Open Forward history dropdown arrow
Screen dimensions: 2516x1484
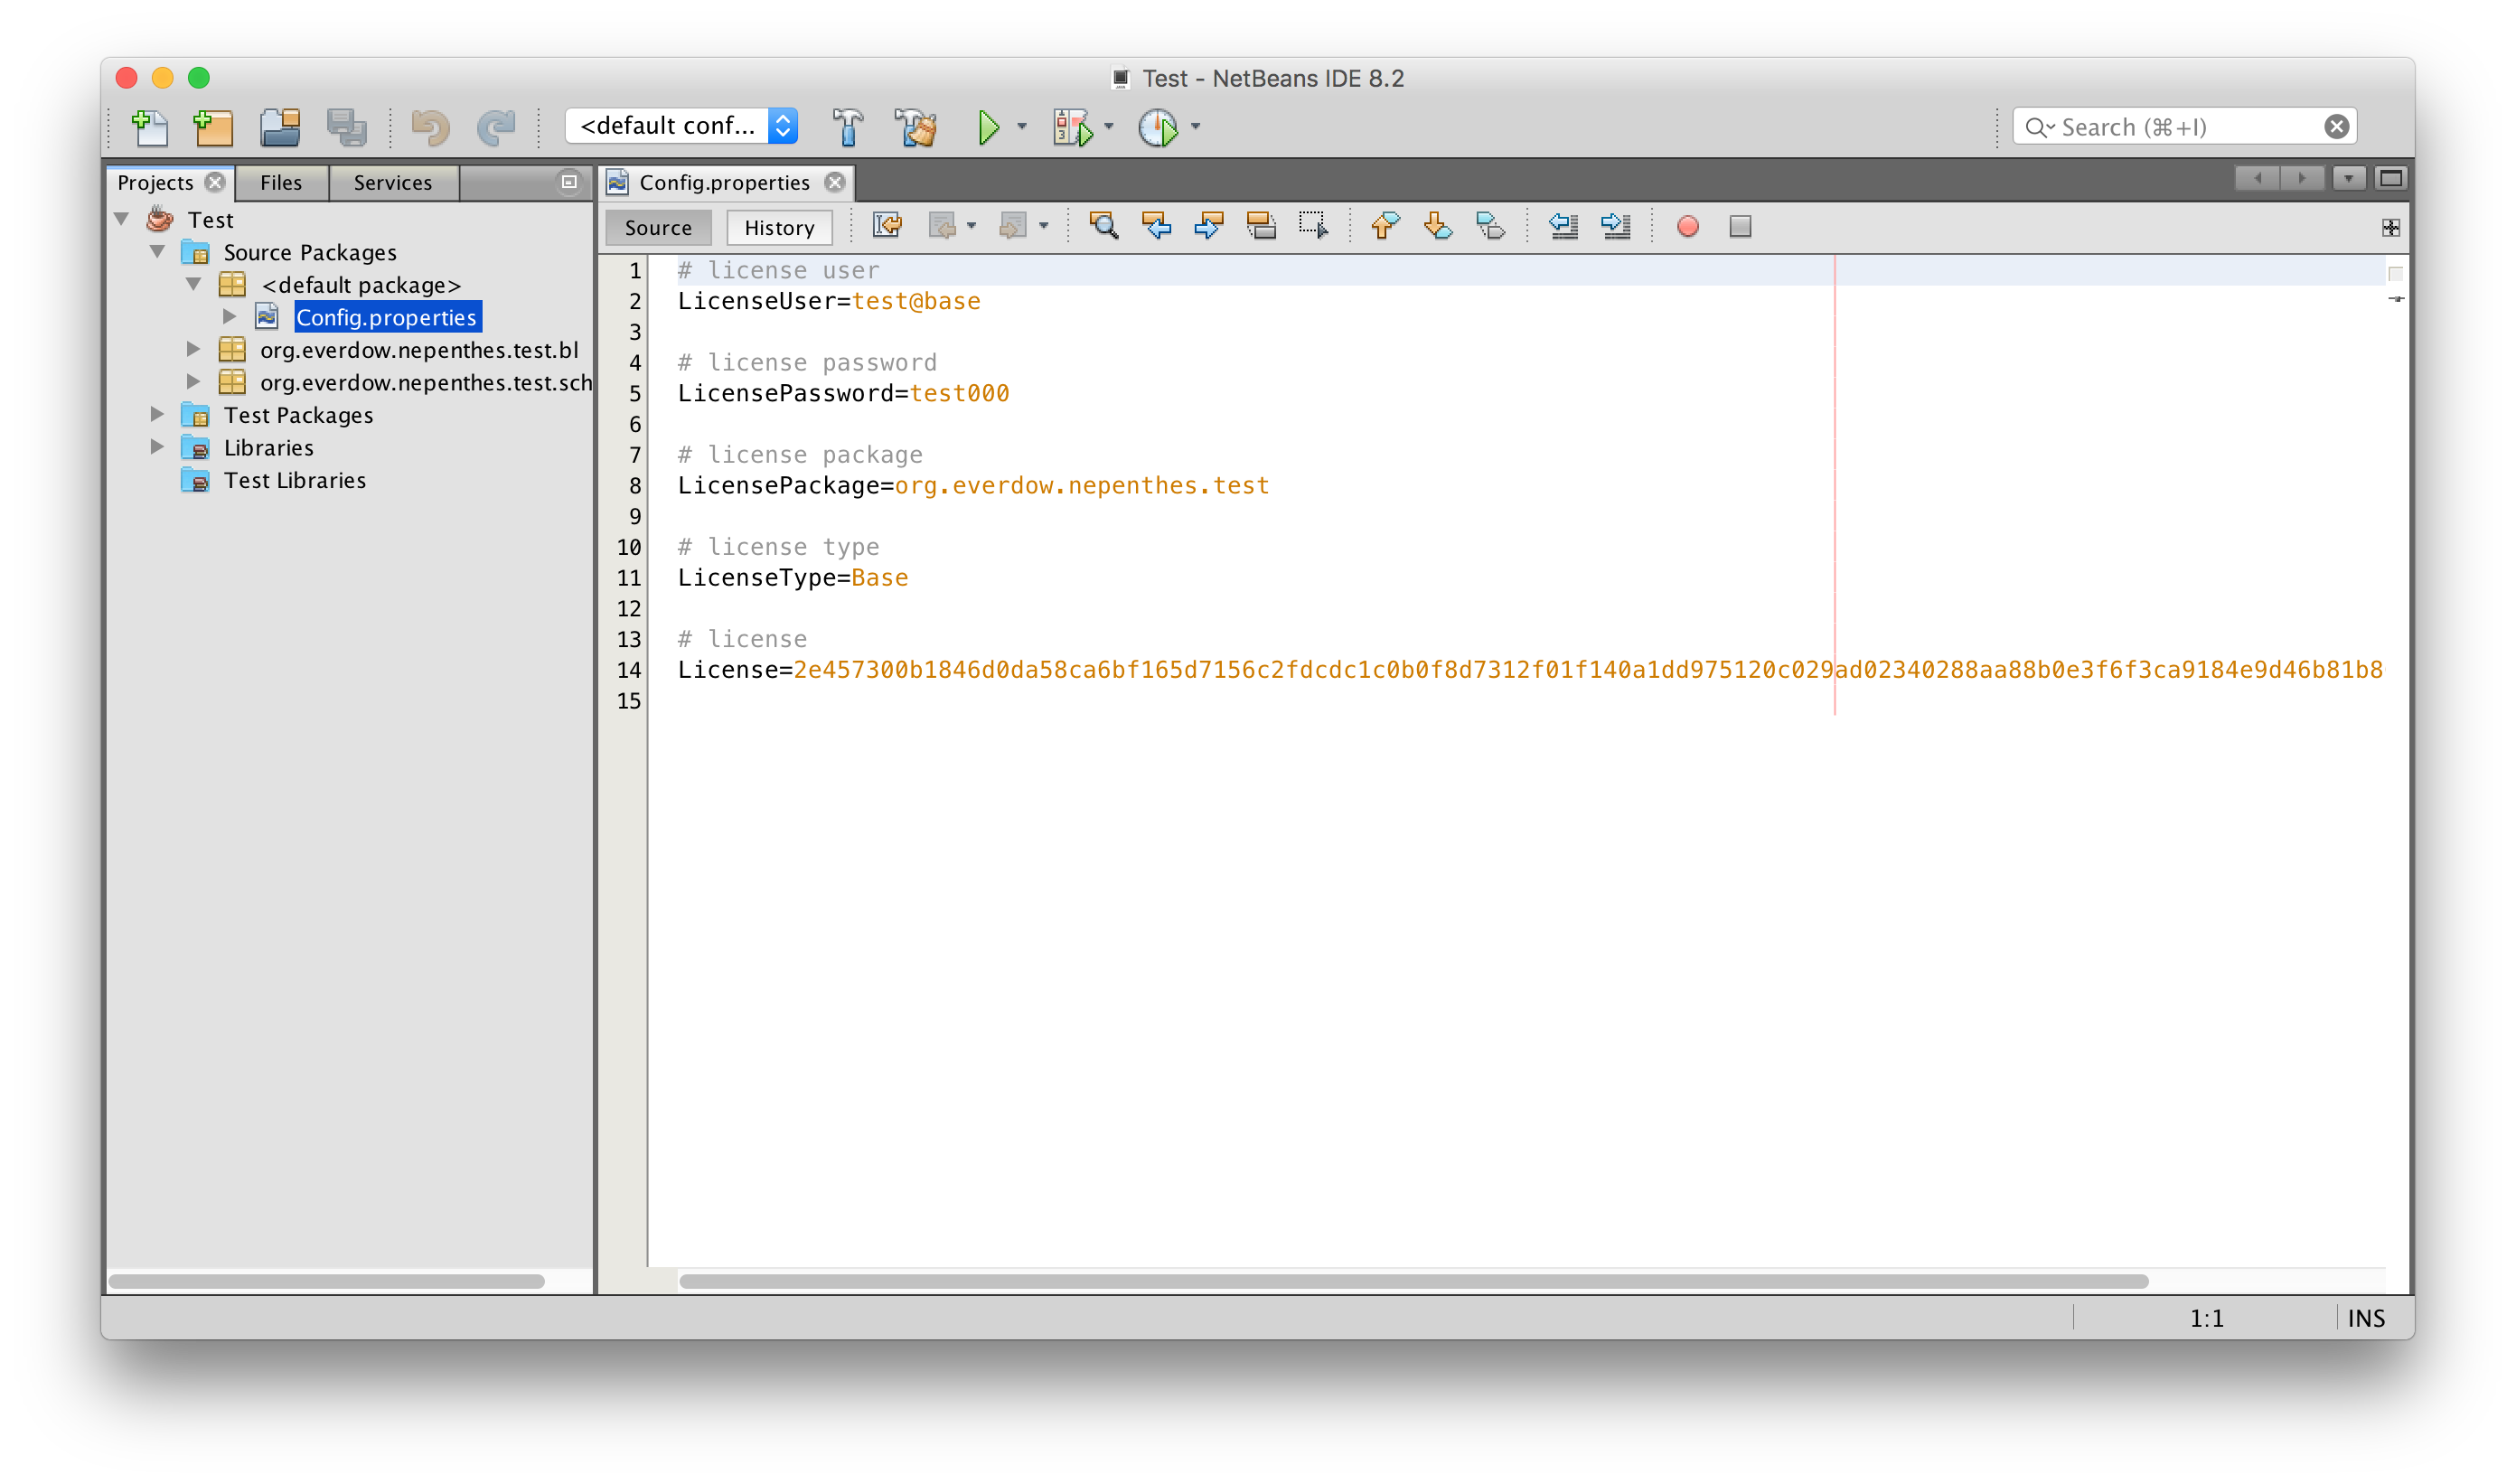coord(1044,227)
